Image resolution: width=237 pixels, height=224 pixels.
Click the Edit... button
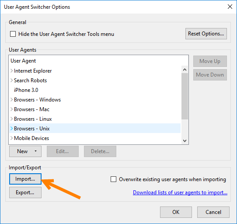pos(63,151)
